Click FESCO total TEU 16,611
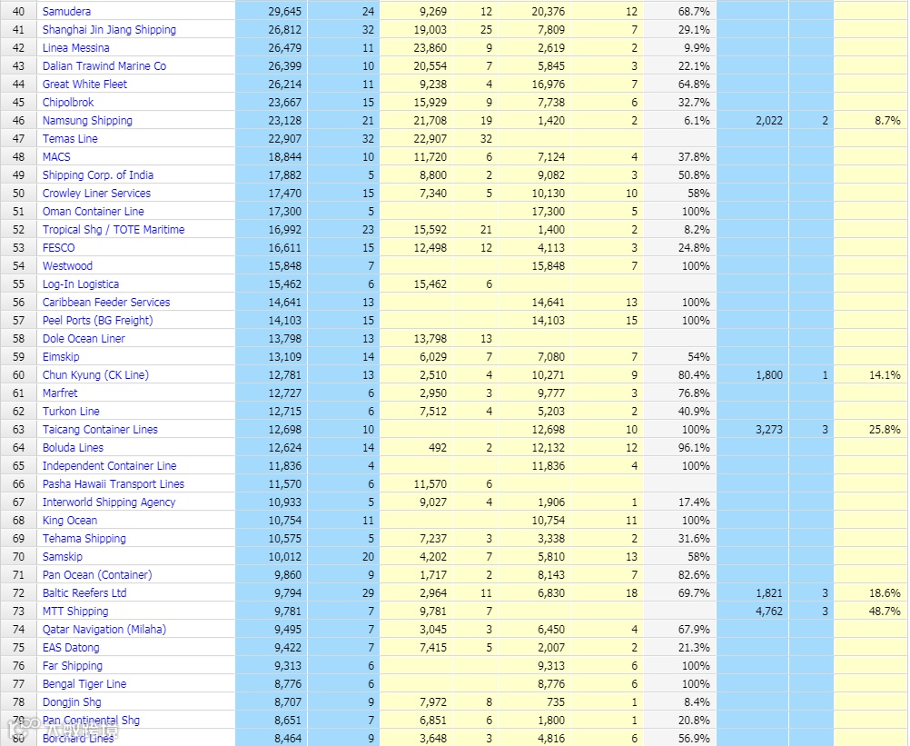The width and height of the screenshot is (910, 746). pyautogui.click(x=284, y=248)
